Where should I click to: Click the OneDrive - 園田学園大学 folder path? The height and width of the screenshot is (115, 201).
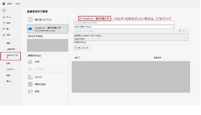click(x=94, y=18)
